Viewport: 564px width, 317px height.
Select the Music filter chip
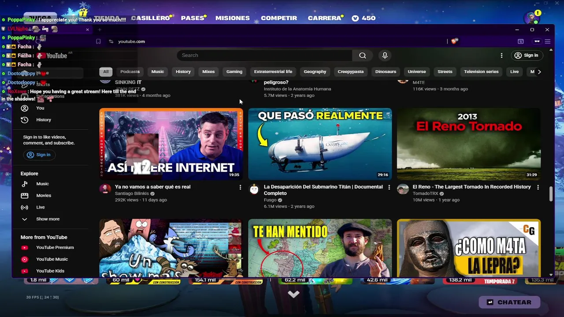[157, 72]
